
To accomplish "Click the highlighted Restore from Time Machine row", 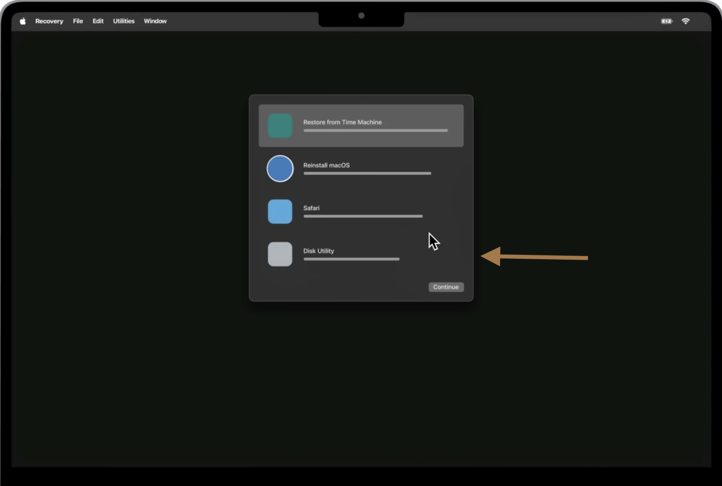I will click(361, 125).
